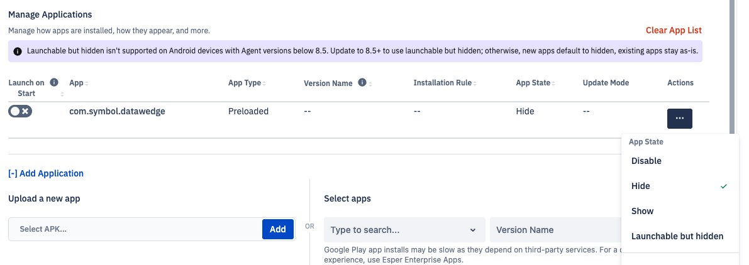Click the Hide app state cell

525,112
